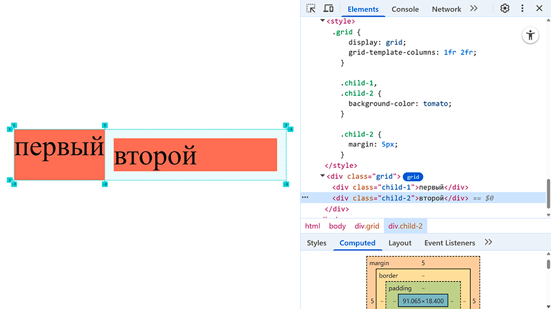Collapse the style element node
Screen dimensions: 551x309
(322, 21)
